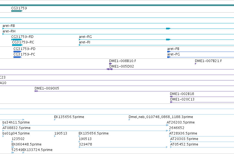
Task: Select the aret-RI transcript label
Action: (x=85, y=42)
